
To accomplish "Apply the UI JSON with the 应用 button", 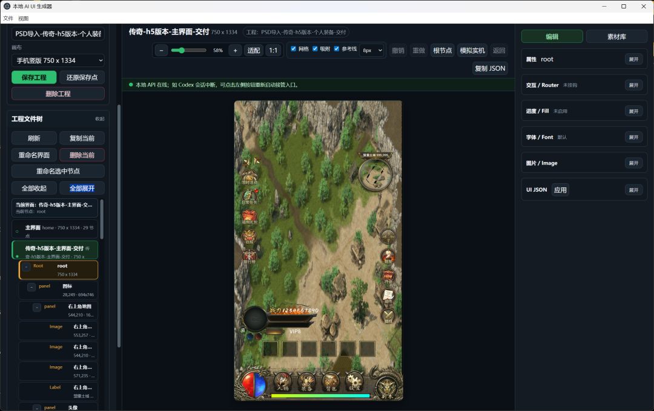I will click(x=560, y=190).
